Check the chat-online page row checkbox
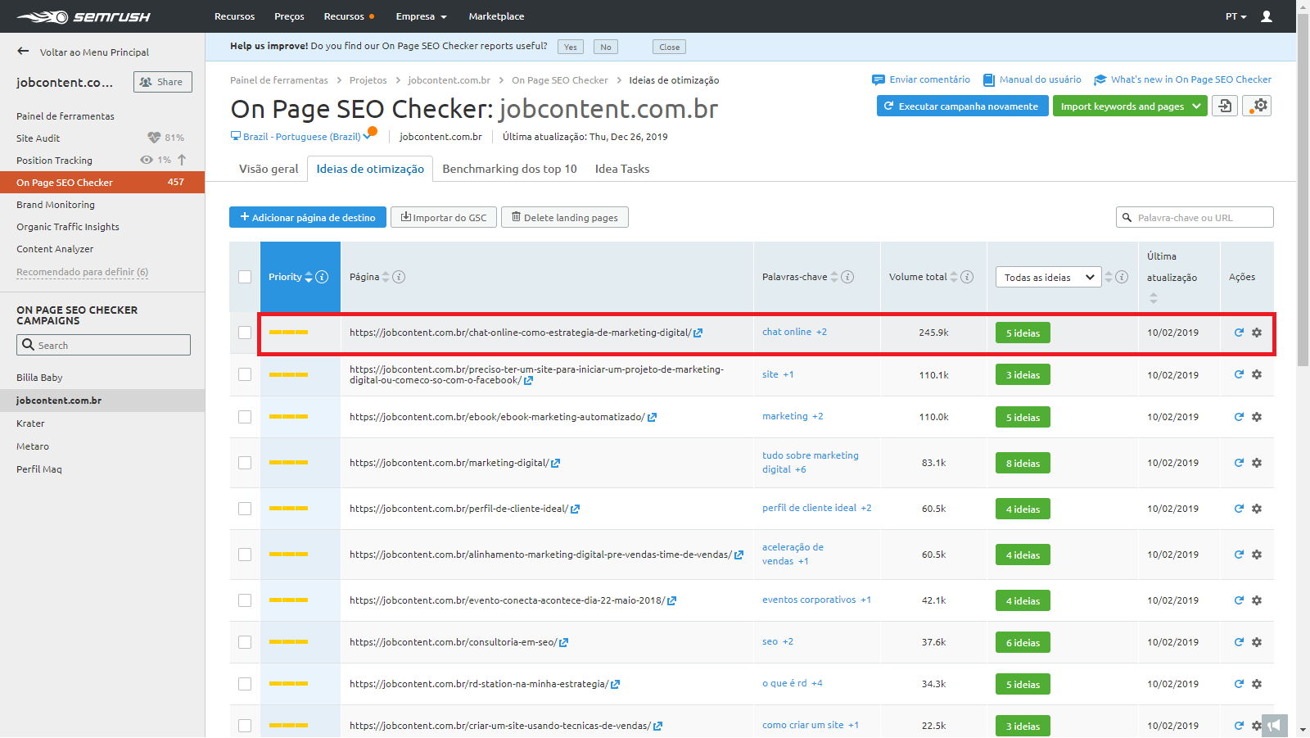The height and width of the screenshot is (738, 1310). (x=245, y=333)
